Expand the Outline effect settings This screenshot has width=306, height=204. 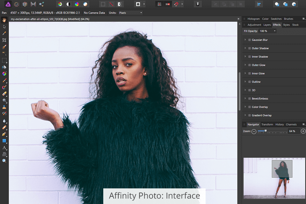pyautogui.click(x=245, y=82)
